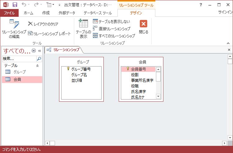
Task: Open リレーションシップの編集 tool
Action: click(14, 29)
